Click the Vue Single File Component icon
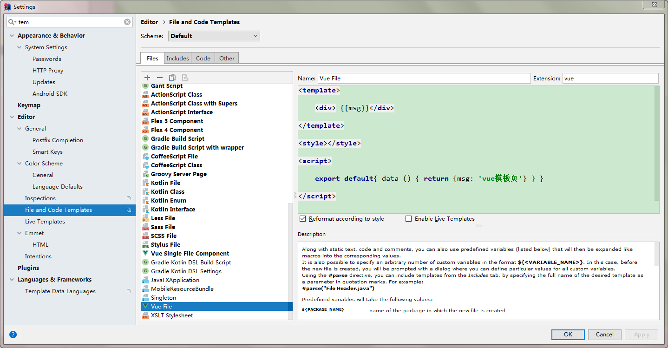Viewport: 668px width, 348px height. pos(145,254)
